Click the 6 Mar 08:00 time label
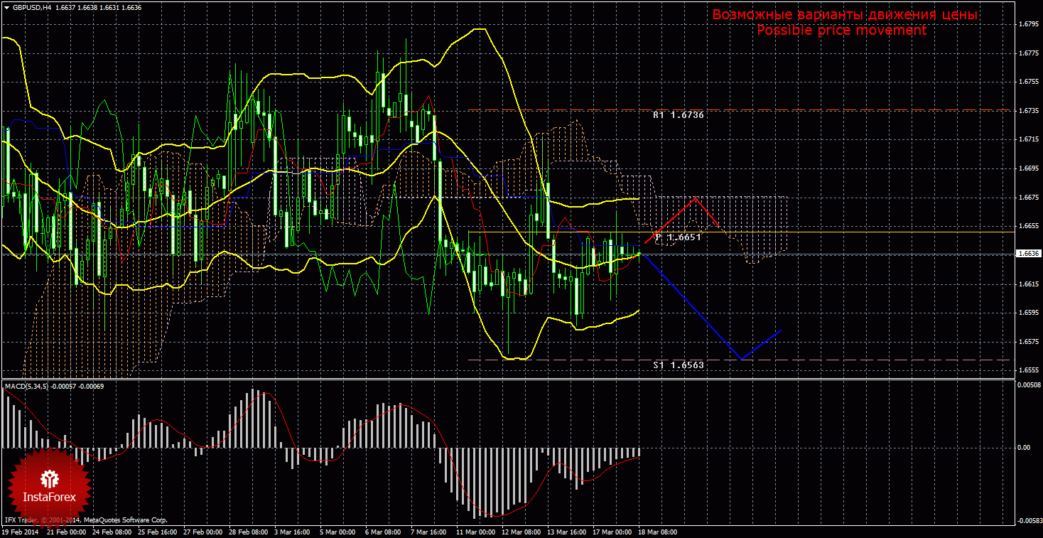 pos(384,532)
